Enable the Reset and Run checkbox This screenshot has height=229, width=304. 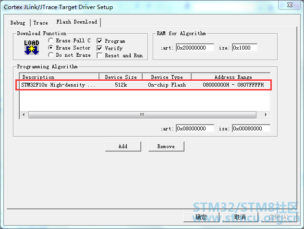(x=100, y=55)
